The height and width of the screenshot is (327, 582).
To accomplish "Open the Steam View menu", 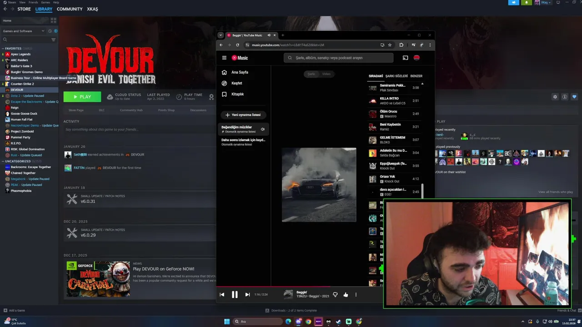I will pyautogui.click(x=22, y=2).
